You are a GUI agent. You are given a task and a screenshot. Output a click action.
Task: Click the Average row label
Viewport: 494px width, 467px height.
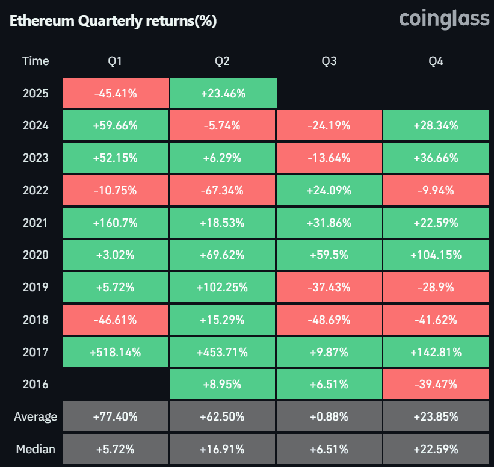coord(36,417)
